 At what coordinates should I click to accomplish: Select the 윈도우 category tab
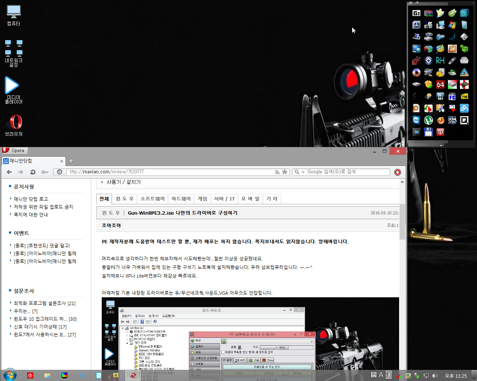(124, 199)
